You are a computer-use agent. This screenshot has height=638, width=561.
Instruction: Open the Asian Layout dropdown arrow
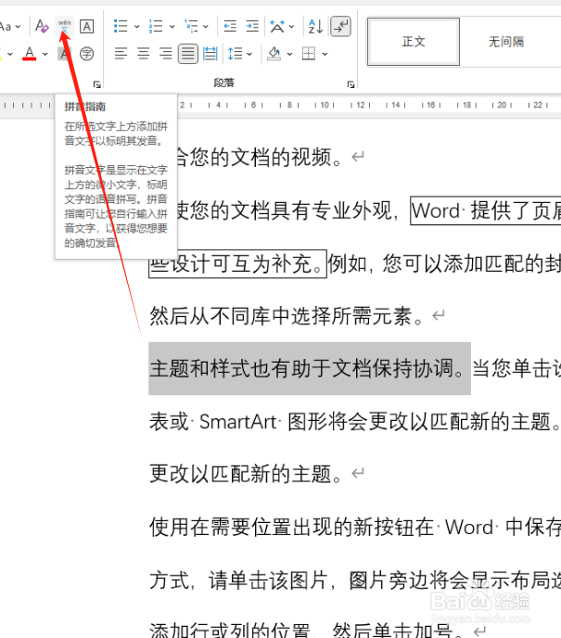pyautogui.click(x=291, y=27)
